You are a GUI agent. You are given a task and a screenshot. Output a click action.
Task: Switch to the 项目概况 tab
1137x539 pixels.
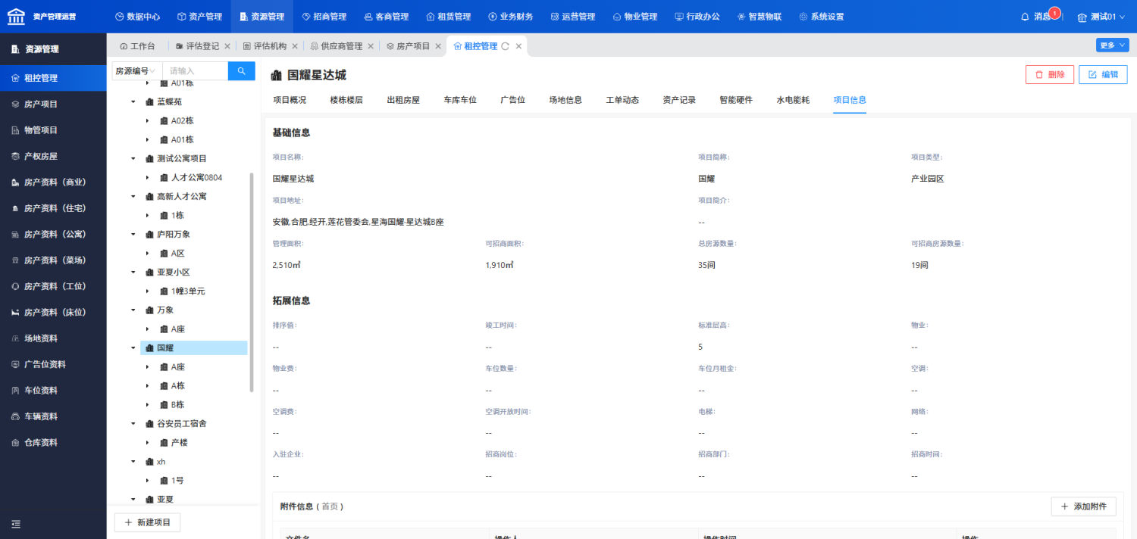pos(290,100)
